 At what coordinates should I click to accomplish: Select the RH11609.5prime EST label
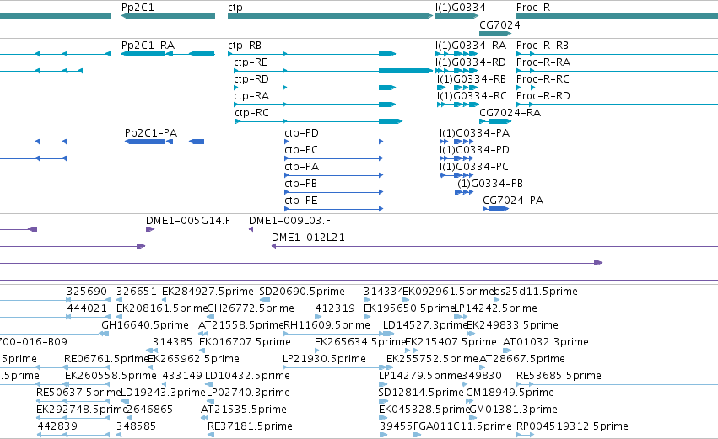pyautogui.click(x=327, y=325)
